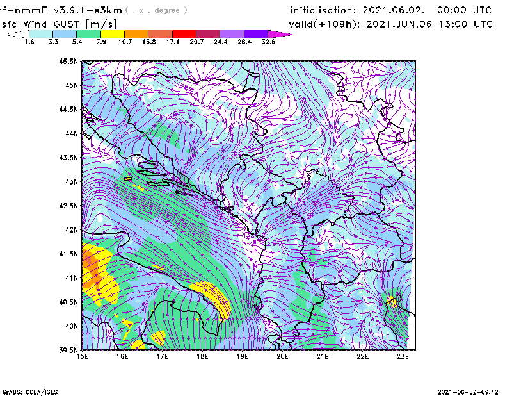Click the 39.5N latitude axis label
Viewport: 512px width, 396px height.
click(68, 351)
